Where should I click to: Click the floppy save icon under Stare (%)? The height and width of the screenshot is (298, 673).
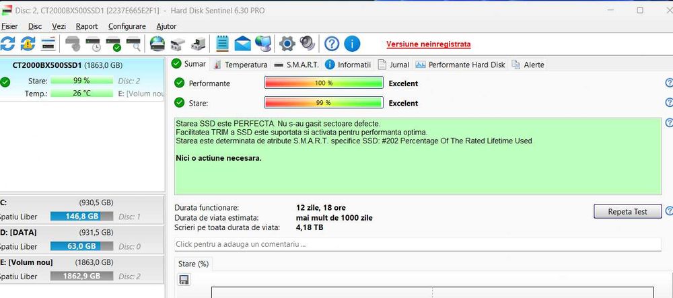pyautogui.click(x=184, y=280)
